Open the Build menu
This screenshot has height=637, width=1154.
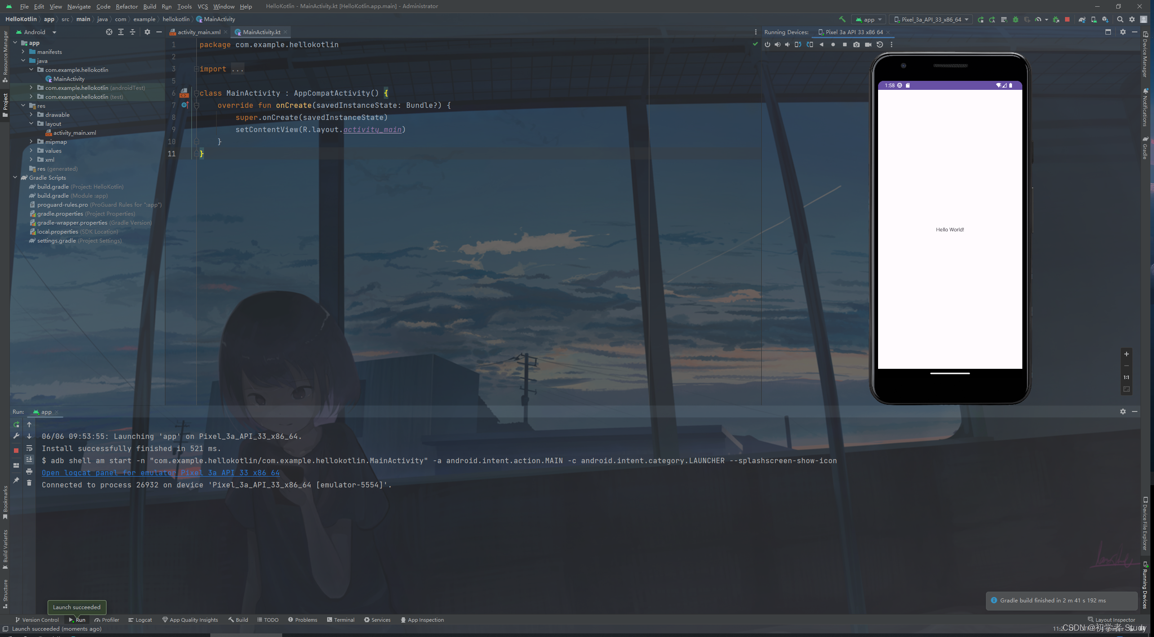pyautogui.click(x=150, y=6)
